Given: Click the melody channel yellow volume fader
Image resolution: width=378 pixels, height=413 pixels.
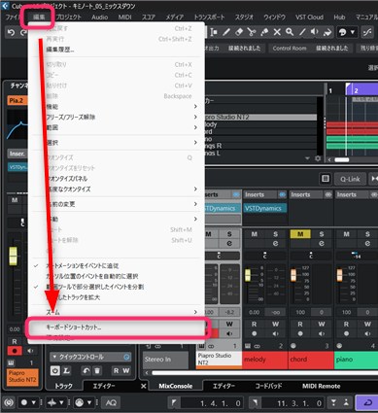Looking at the screenshot, I should [x=248, y=275].
